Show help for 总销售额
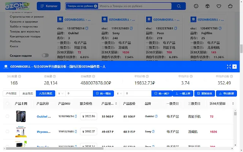 coord(94,76)
